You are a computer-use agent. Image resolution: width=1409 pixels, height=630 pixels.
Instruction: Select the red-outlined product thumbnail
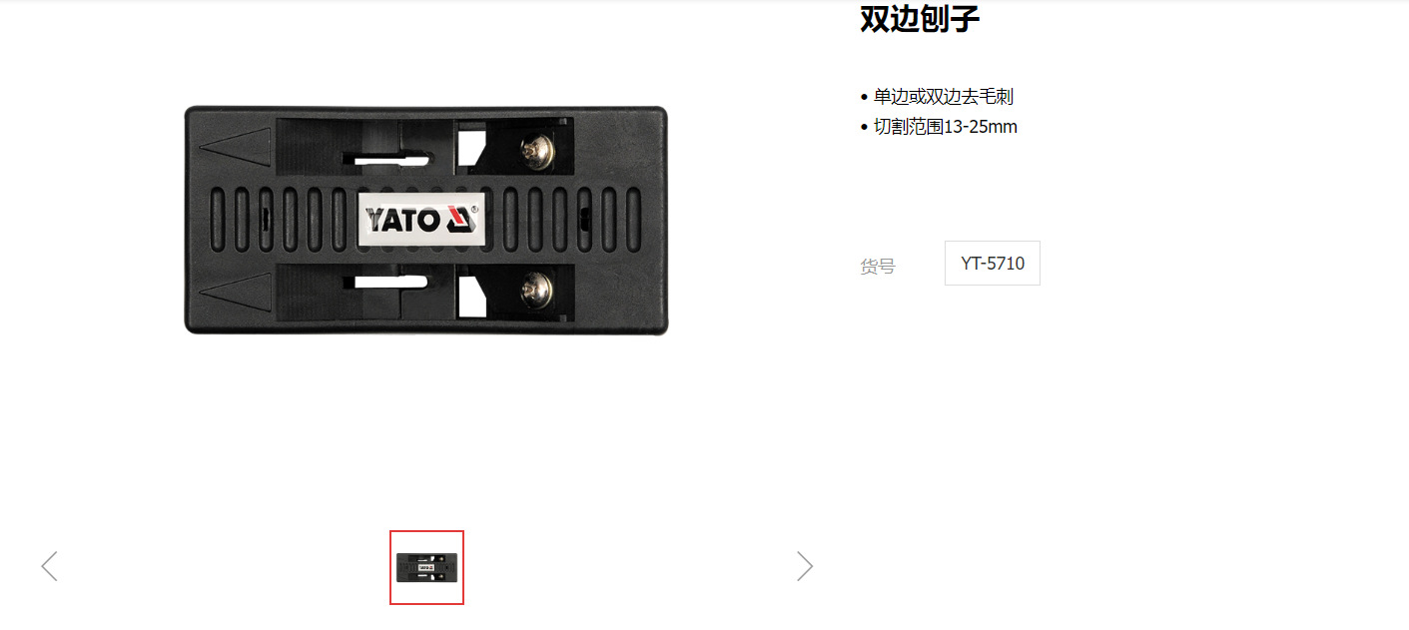tap(426, 567)
